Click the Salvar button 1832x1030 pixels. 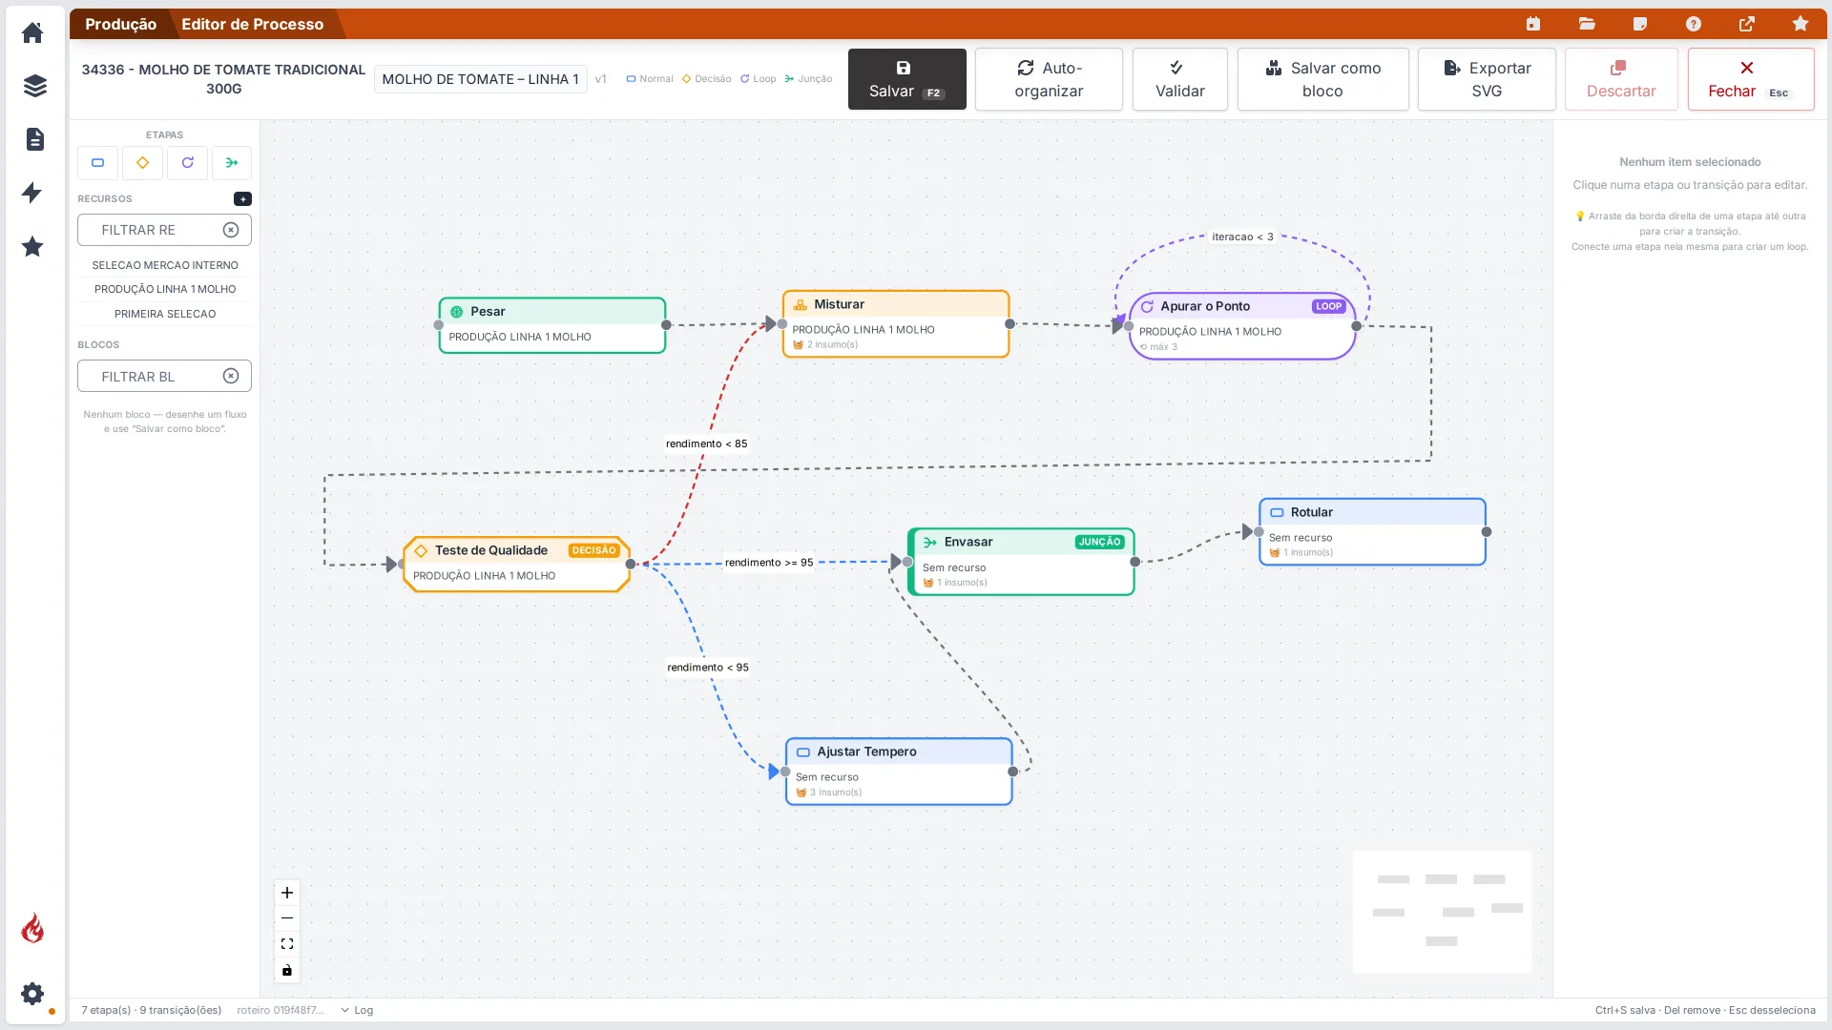[906, 79]
